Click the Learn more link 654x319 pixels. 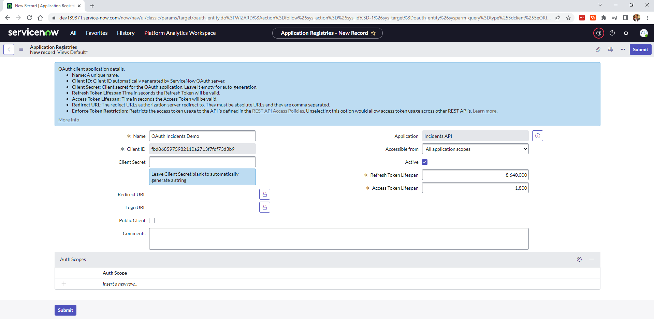(484, 111)
